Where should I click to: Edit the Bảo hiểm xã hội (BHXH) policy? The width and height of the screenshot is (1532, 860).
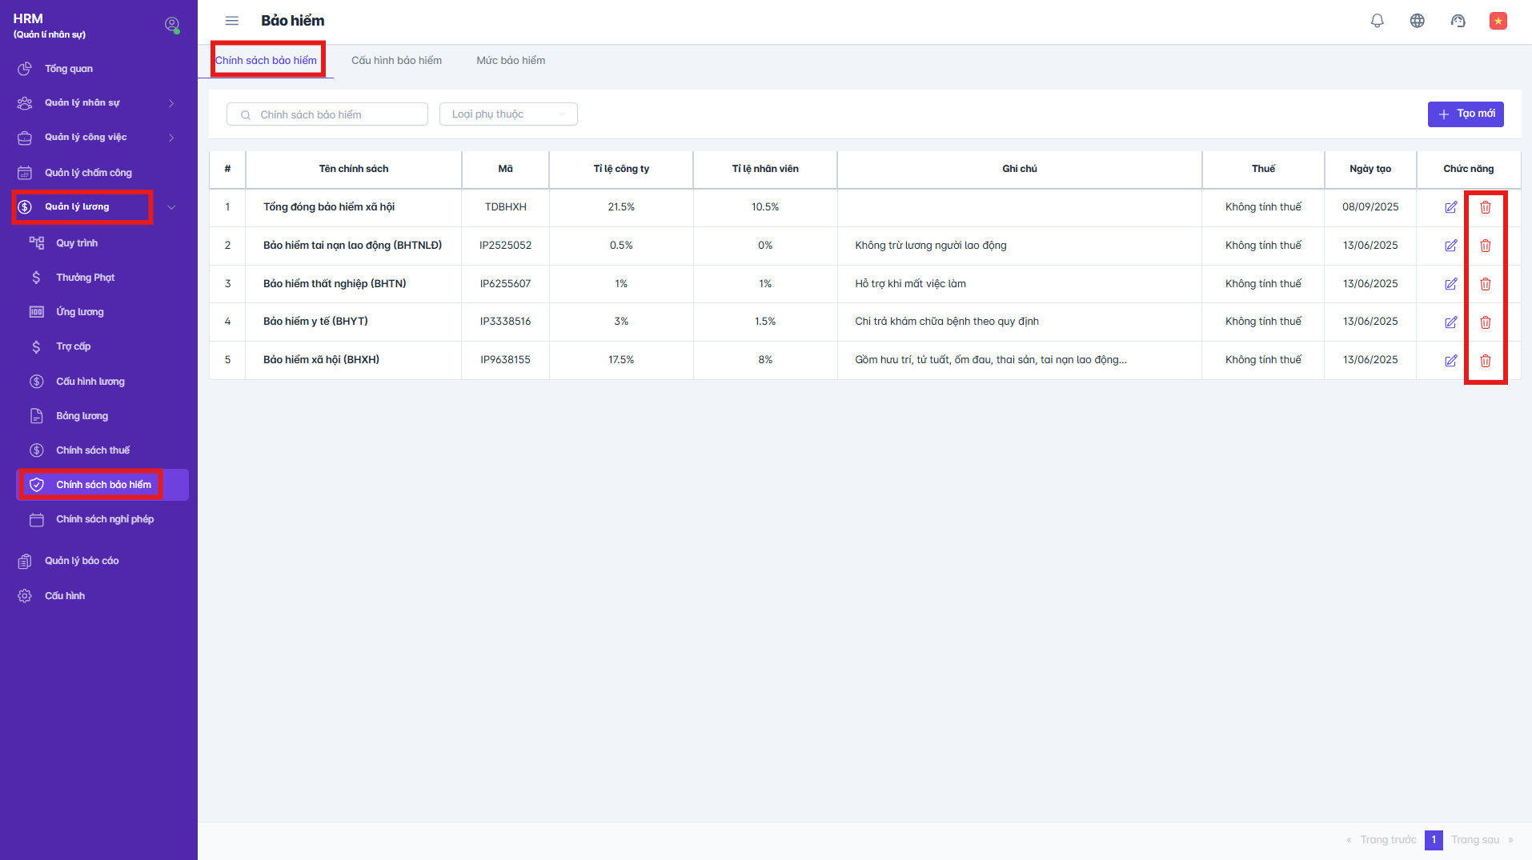(1450, 361)
